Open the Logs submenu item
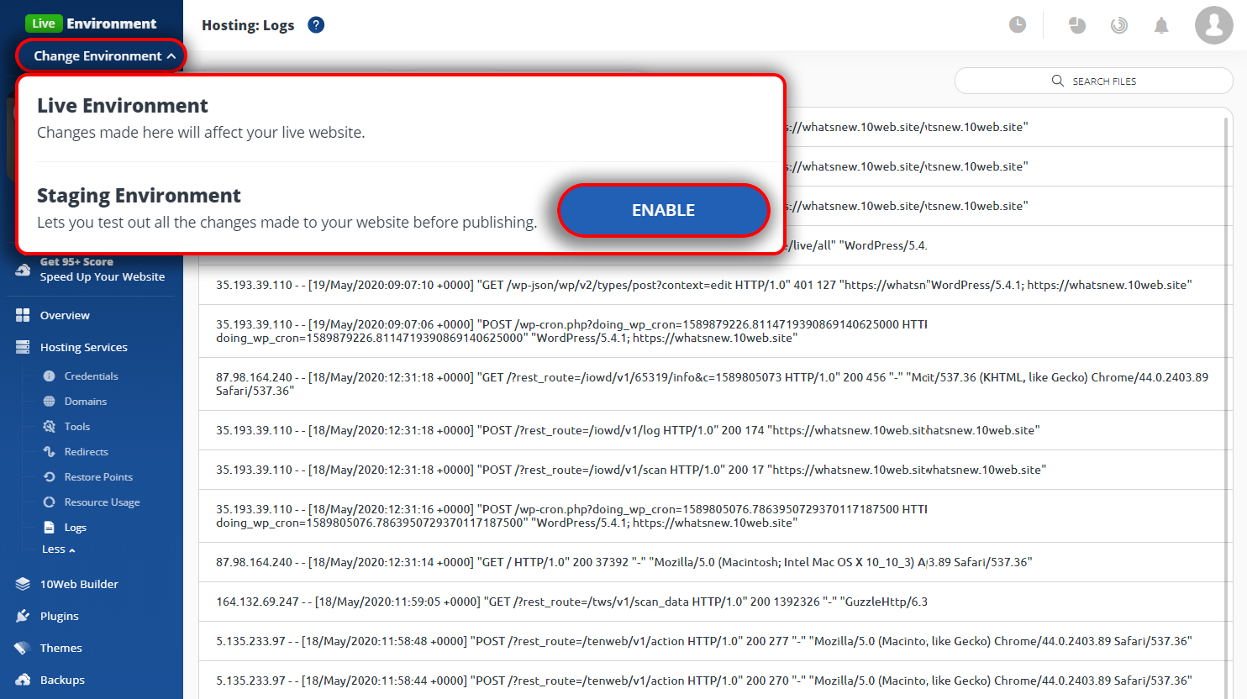Screen dimensions: 1247x699 (x=76, y=528)
